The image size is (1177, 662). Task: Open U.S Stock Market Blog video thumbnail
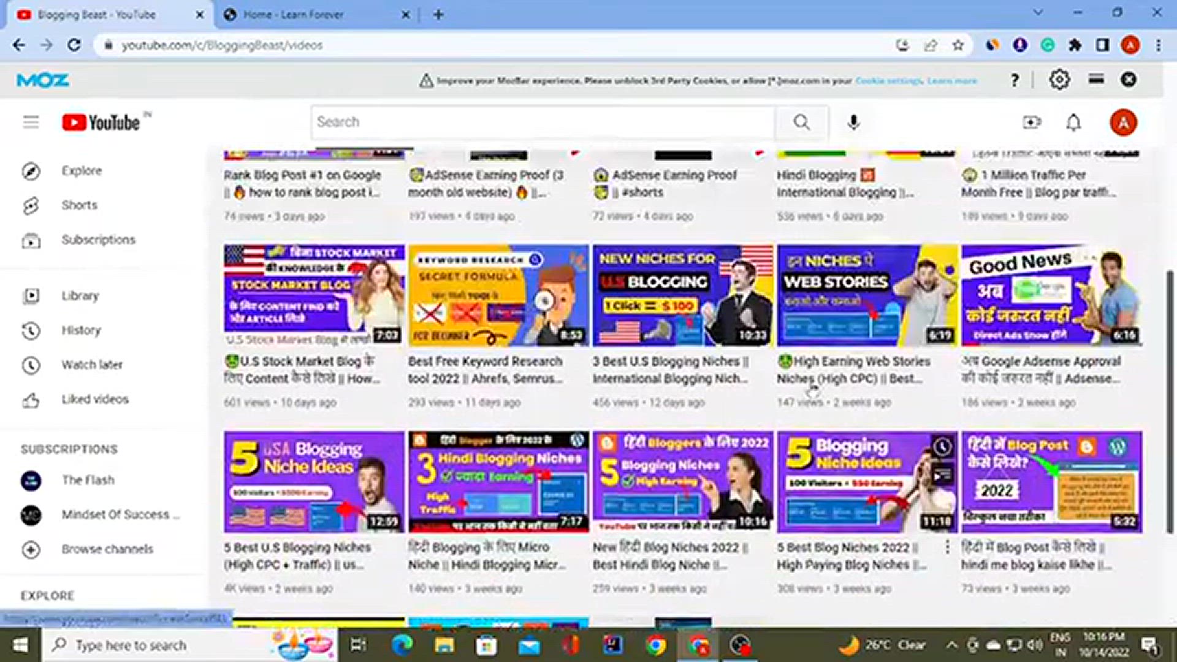314,295
